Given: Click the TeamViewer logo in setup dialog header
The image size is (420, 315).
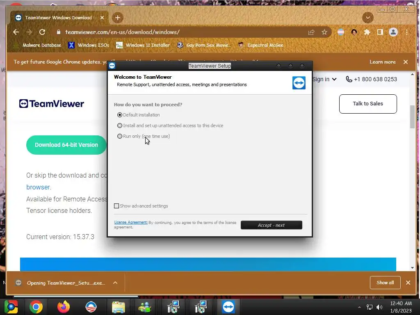Looking at the screenshot, I should click(x=299, y=83).
